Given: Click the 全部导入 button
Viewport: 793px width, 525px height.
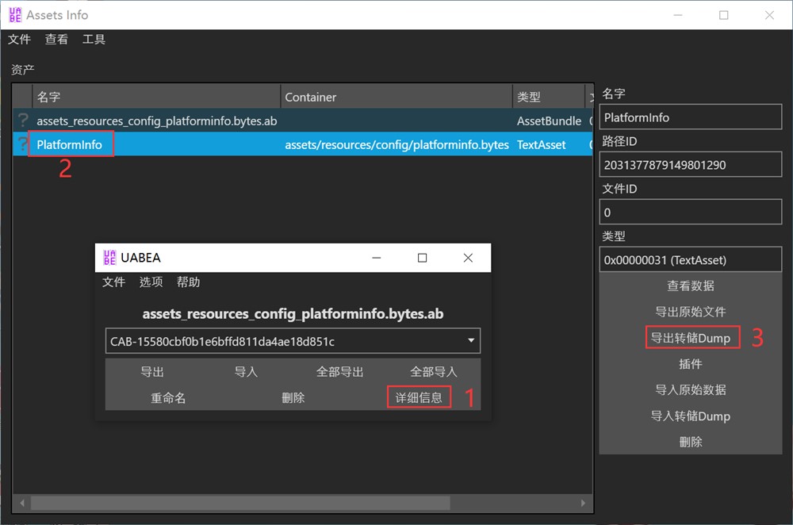Looking at the screenshot, I should coord(434,372).
